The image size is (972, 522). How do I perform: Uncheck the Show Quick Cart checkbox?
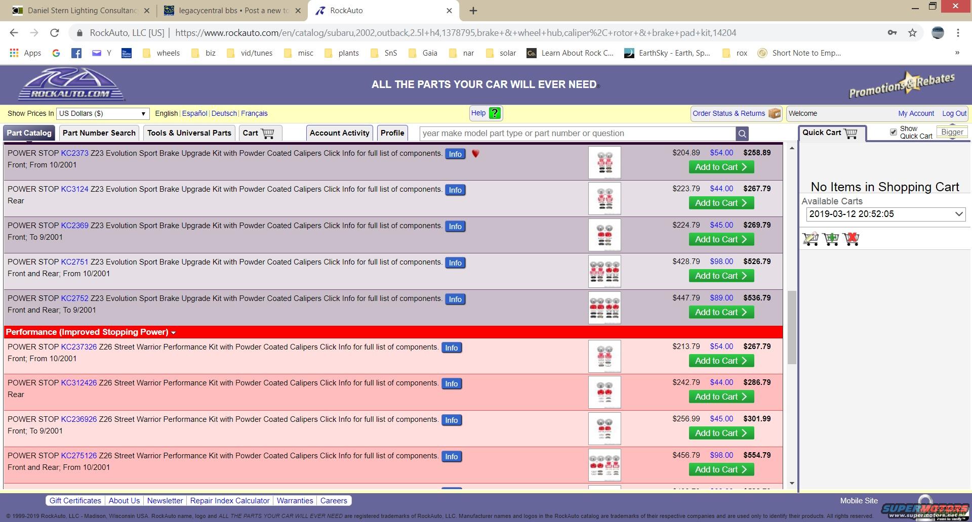[x=893, y=132]
